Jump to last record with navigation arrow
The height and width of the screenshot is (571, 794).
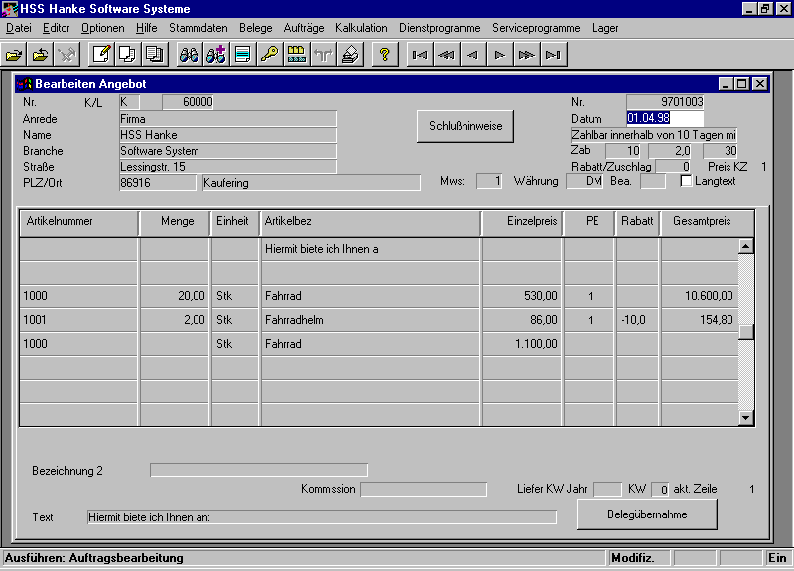(554, 55)
